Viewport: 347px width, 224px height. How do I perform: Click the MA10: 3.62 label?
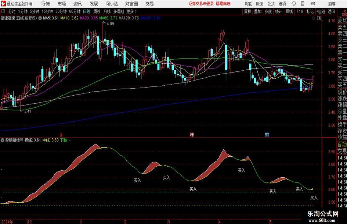69,18
